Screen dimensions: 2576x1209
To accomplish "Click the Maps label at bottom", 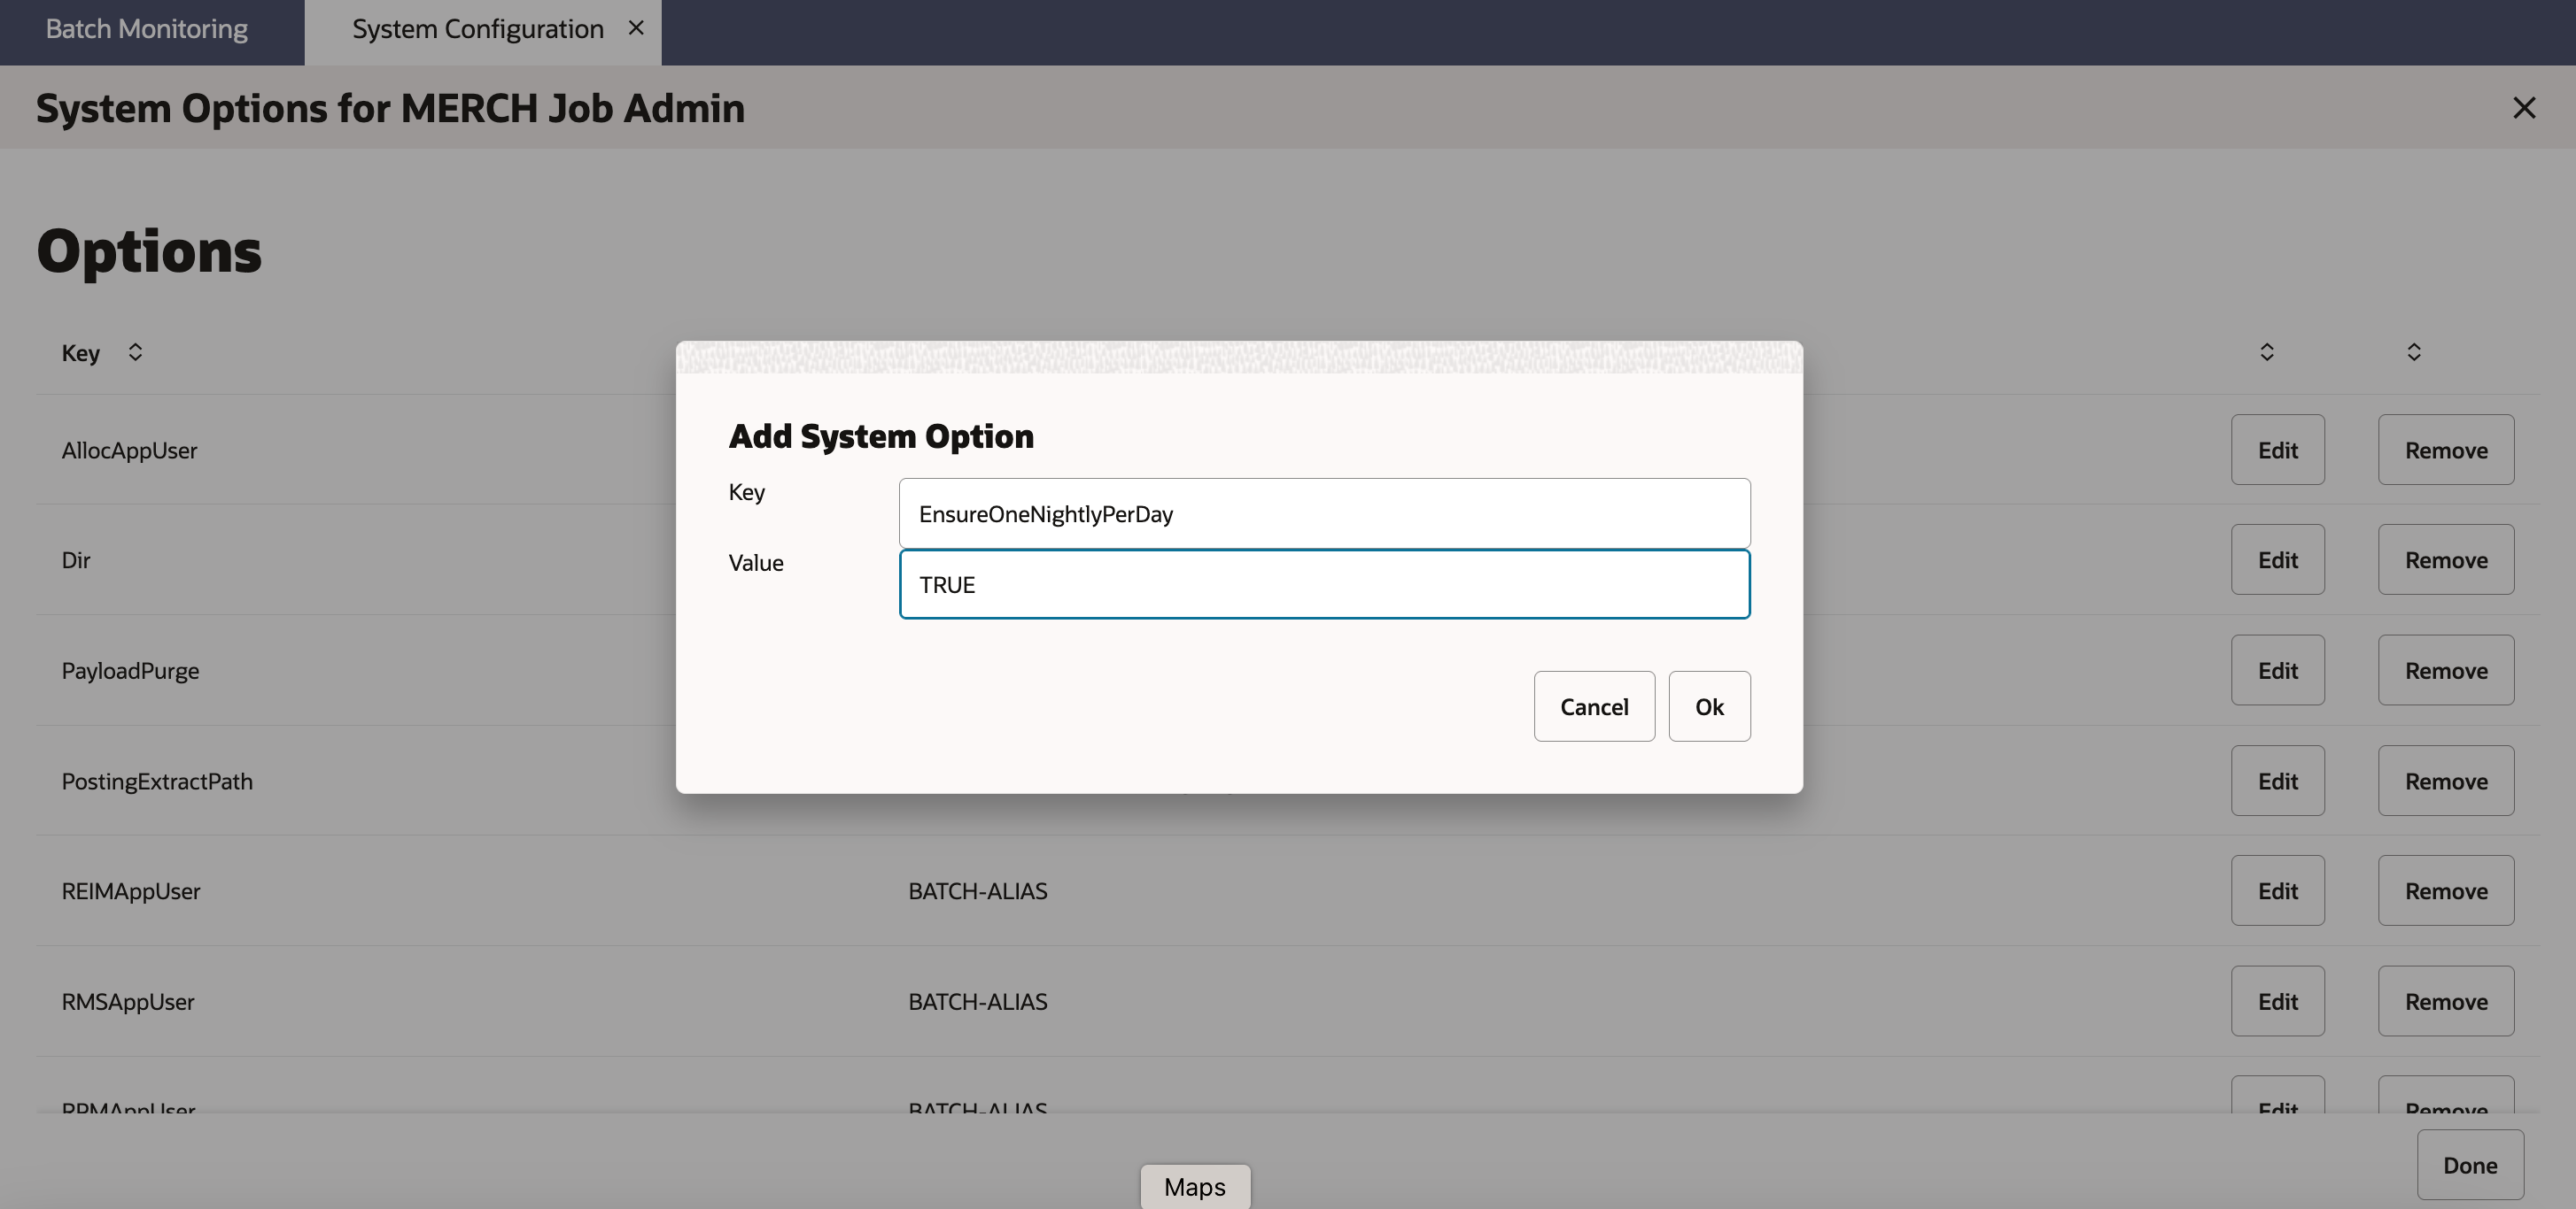I will pyautogui.click(x=1195, y=1187).
